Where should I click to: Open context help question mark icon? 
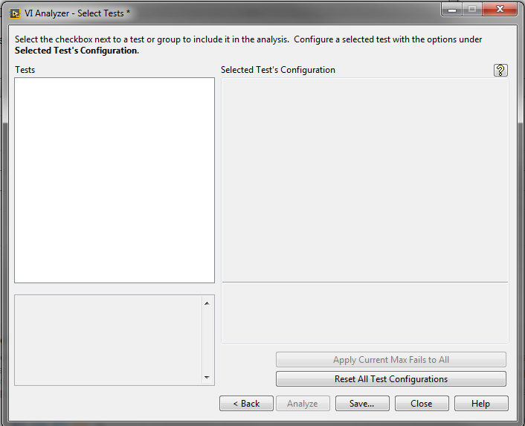coord(500,70)
